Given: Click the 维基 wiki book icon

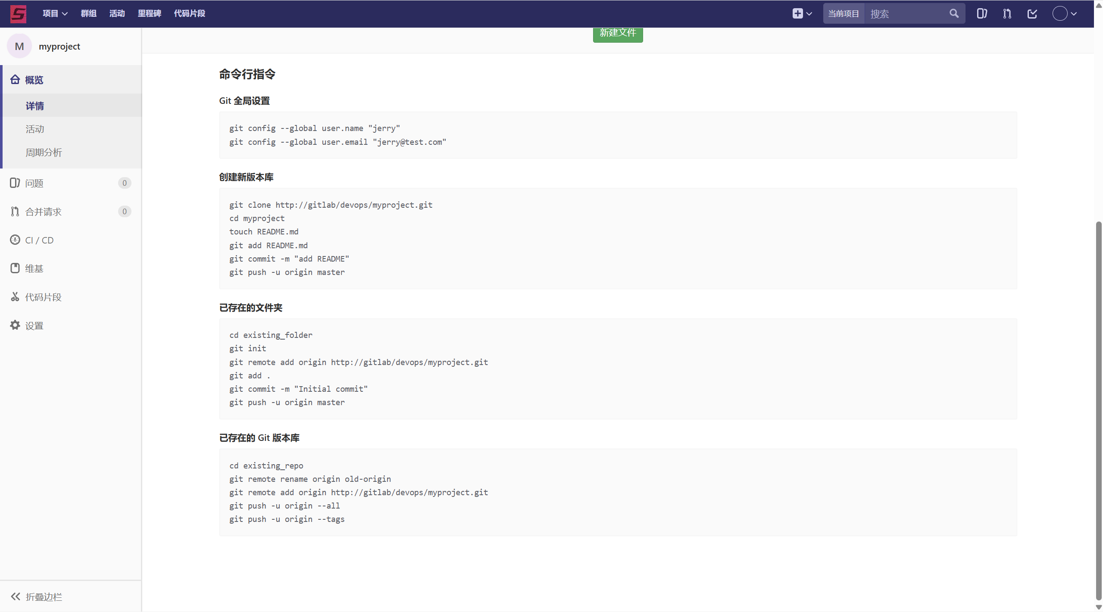Looking at the screenshot, I should pyautogui.click(x=15, y=269).
